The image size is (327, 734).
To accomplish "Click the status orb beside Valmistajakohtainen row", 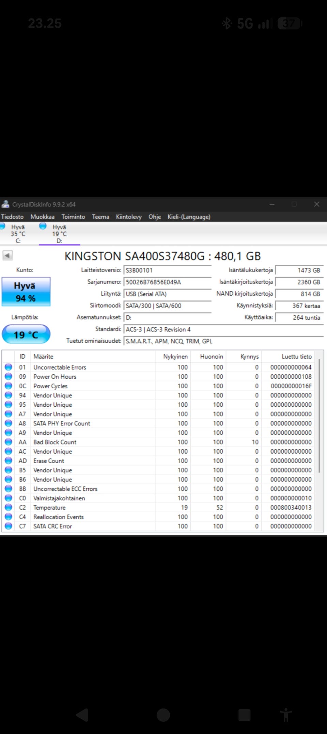I will pyautogui.click(x=9, y=498).
